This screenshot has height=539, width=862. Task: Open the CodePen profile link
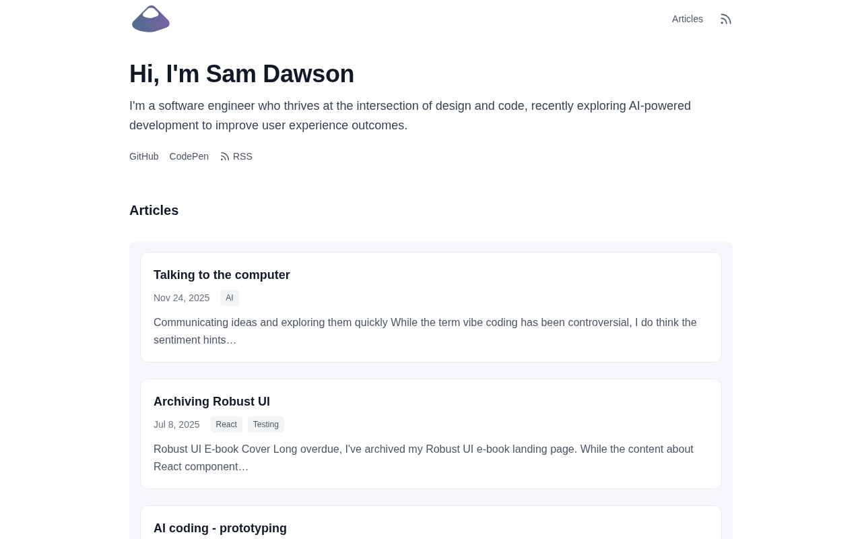coord(189,156)
